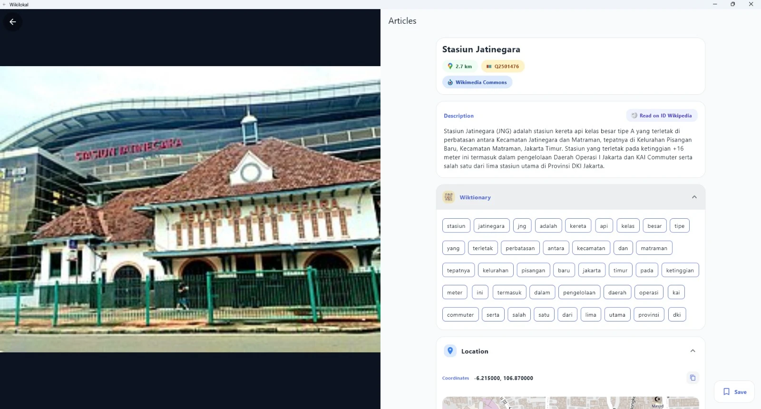Viewport: 761px width, 409px height.
Task: Collapse the Wiktionary section chevron
Action: [694, 197]
